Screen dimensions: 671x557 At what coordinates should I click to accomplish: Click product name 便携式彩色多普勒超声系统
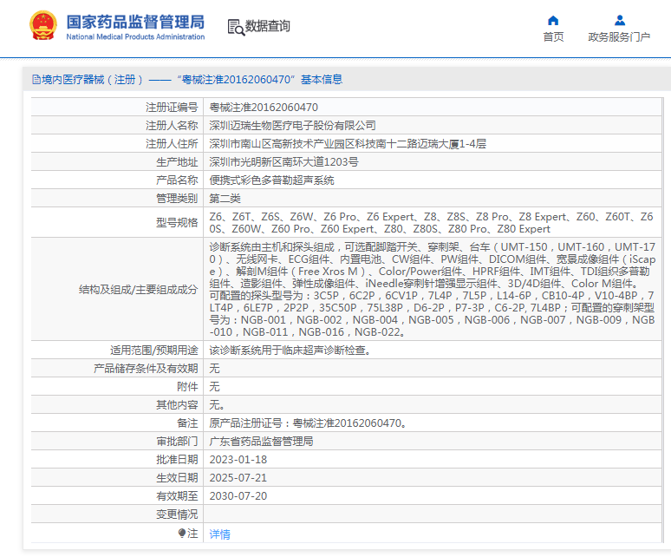click(272, 180)
